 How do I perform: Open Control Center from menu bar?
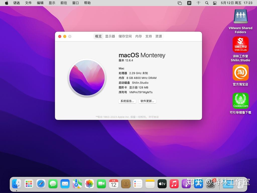(215, 3)
